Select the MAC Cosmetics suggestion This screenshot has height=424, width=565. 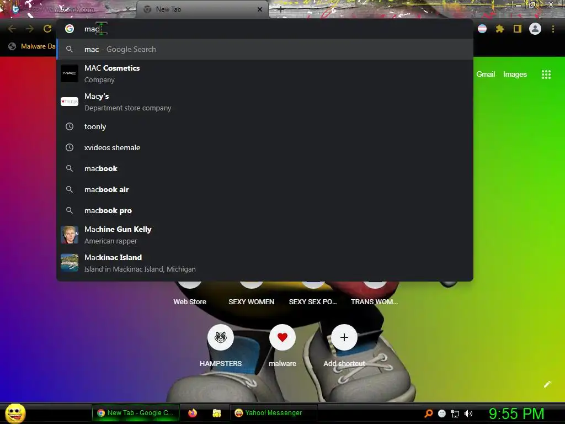click(x=265, y=73)
